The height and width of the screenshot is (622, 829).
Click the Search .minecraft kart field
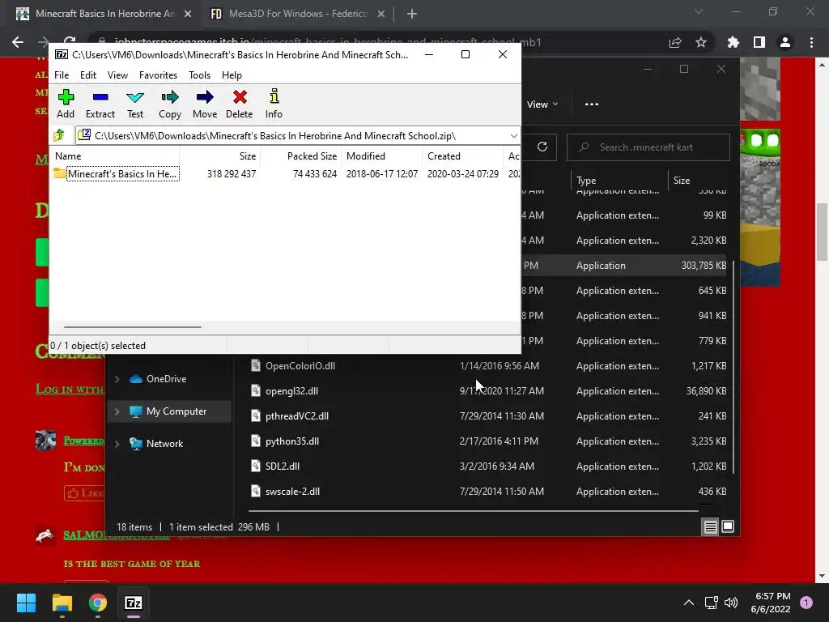tap(648, 147)
